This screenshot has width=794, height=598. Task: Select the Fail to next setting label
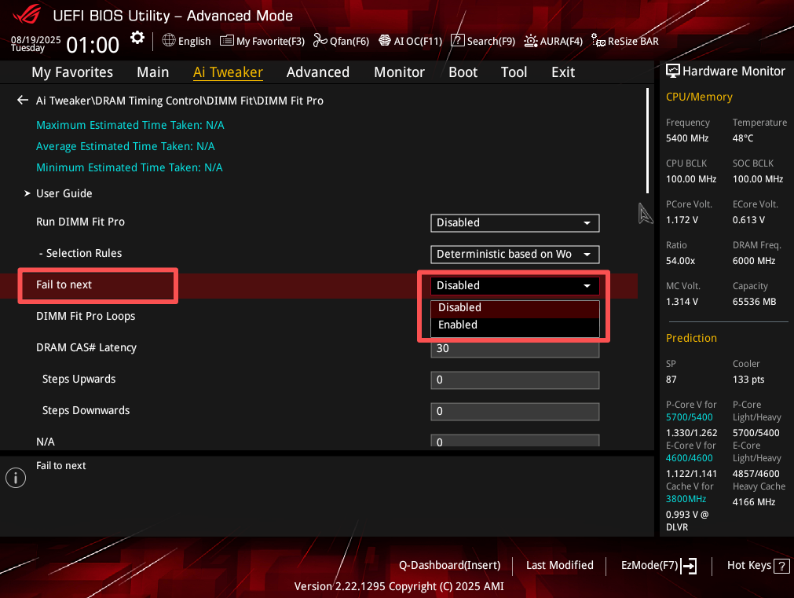pyautogui.click(x=64, y=284)
